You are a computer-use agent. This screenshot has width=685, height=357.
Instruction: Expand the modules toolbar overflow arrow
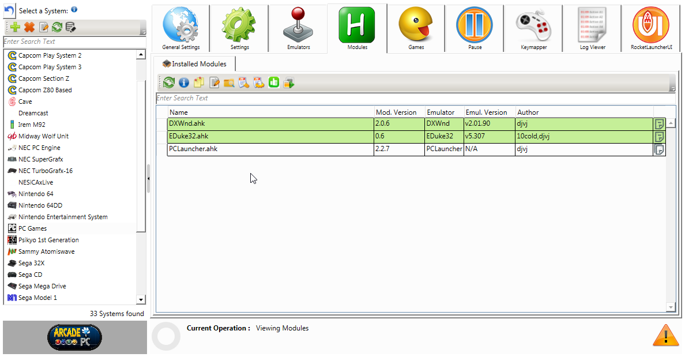[x=672, y=88]
